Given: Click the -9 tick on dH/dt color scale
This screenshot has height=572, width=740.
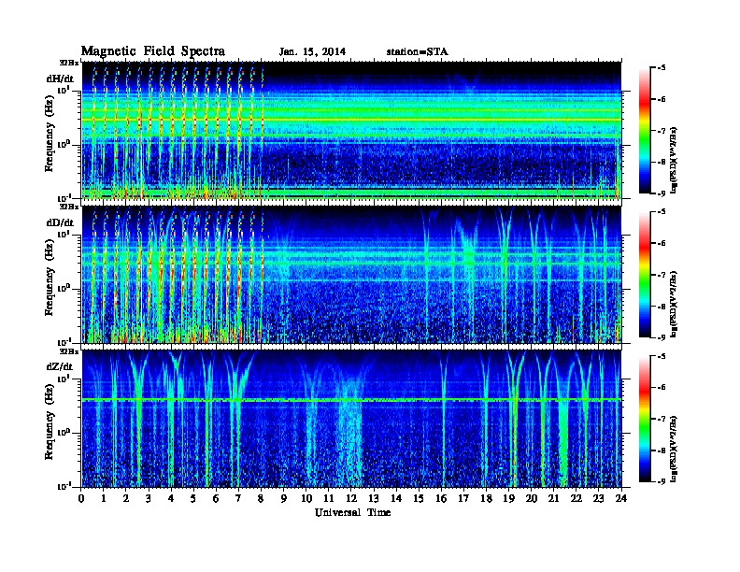Looking at the screenshot, I should [661, 193].
